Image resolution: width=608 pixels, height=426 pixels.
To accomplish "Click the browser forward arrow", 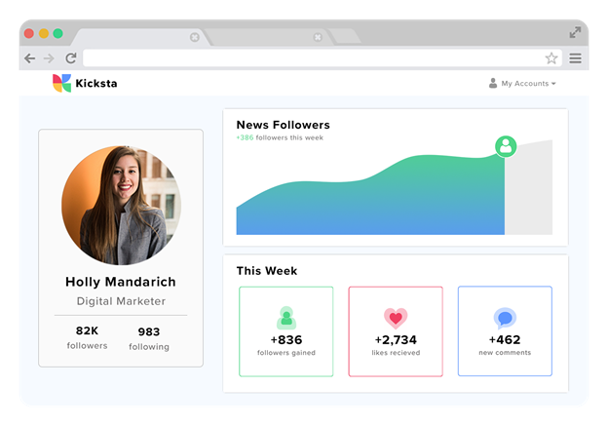I will pyautogui.click(x=50, y=58).
